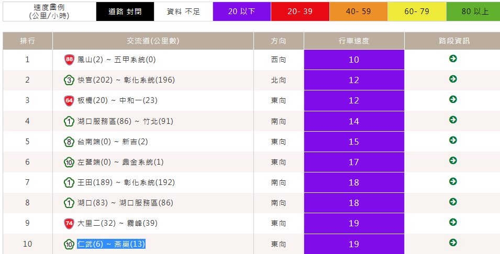This screenshot has height=254, width=500.
Task: Click highway 1 shield beside 湖口服務區(86) ~ 竹北
Action: (69, 121)
